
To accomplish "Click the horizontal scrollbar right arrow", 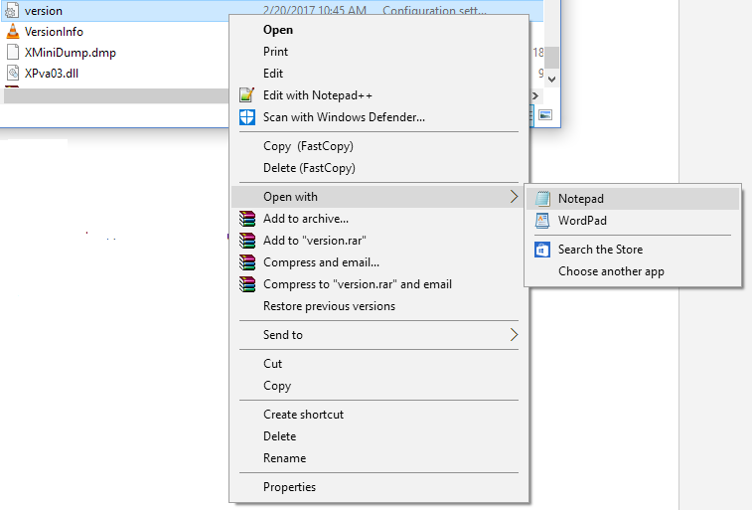I will point(535,95).
